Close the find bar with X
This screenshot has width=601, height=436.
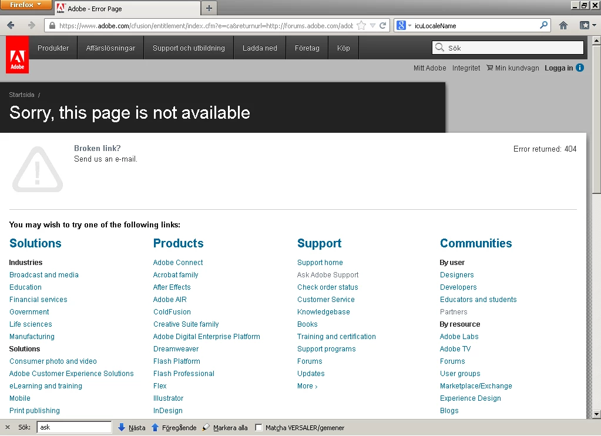pos(7,427)
